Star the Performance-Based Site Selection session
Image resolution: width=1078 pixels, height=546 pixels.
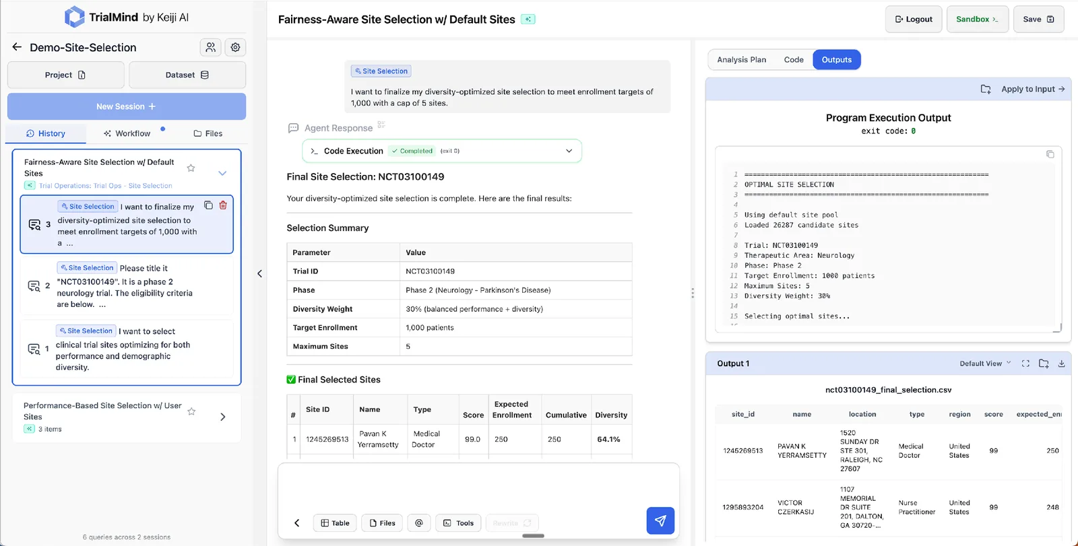(191, 411)
